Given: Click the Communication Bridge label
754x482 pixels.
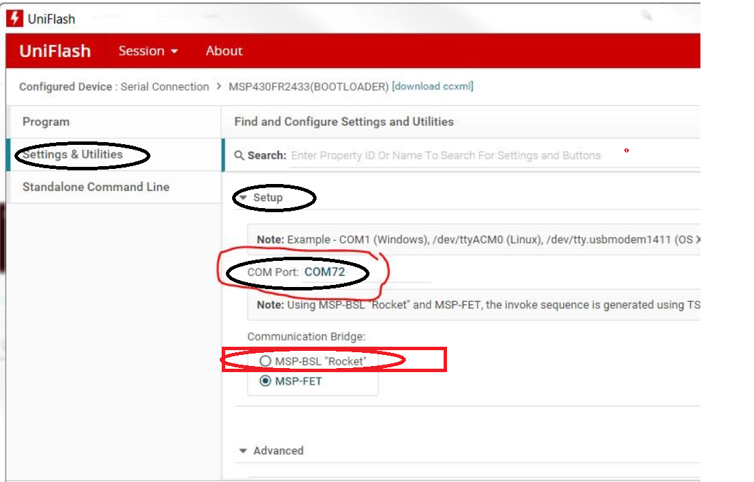Looking at the screenshot, I should (306, 336).
